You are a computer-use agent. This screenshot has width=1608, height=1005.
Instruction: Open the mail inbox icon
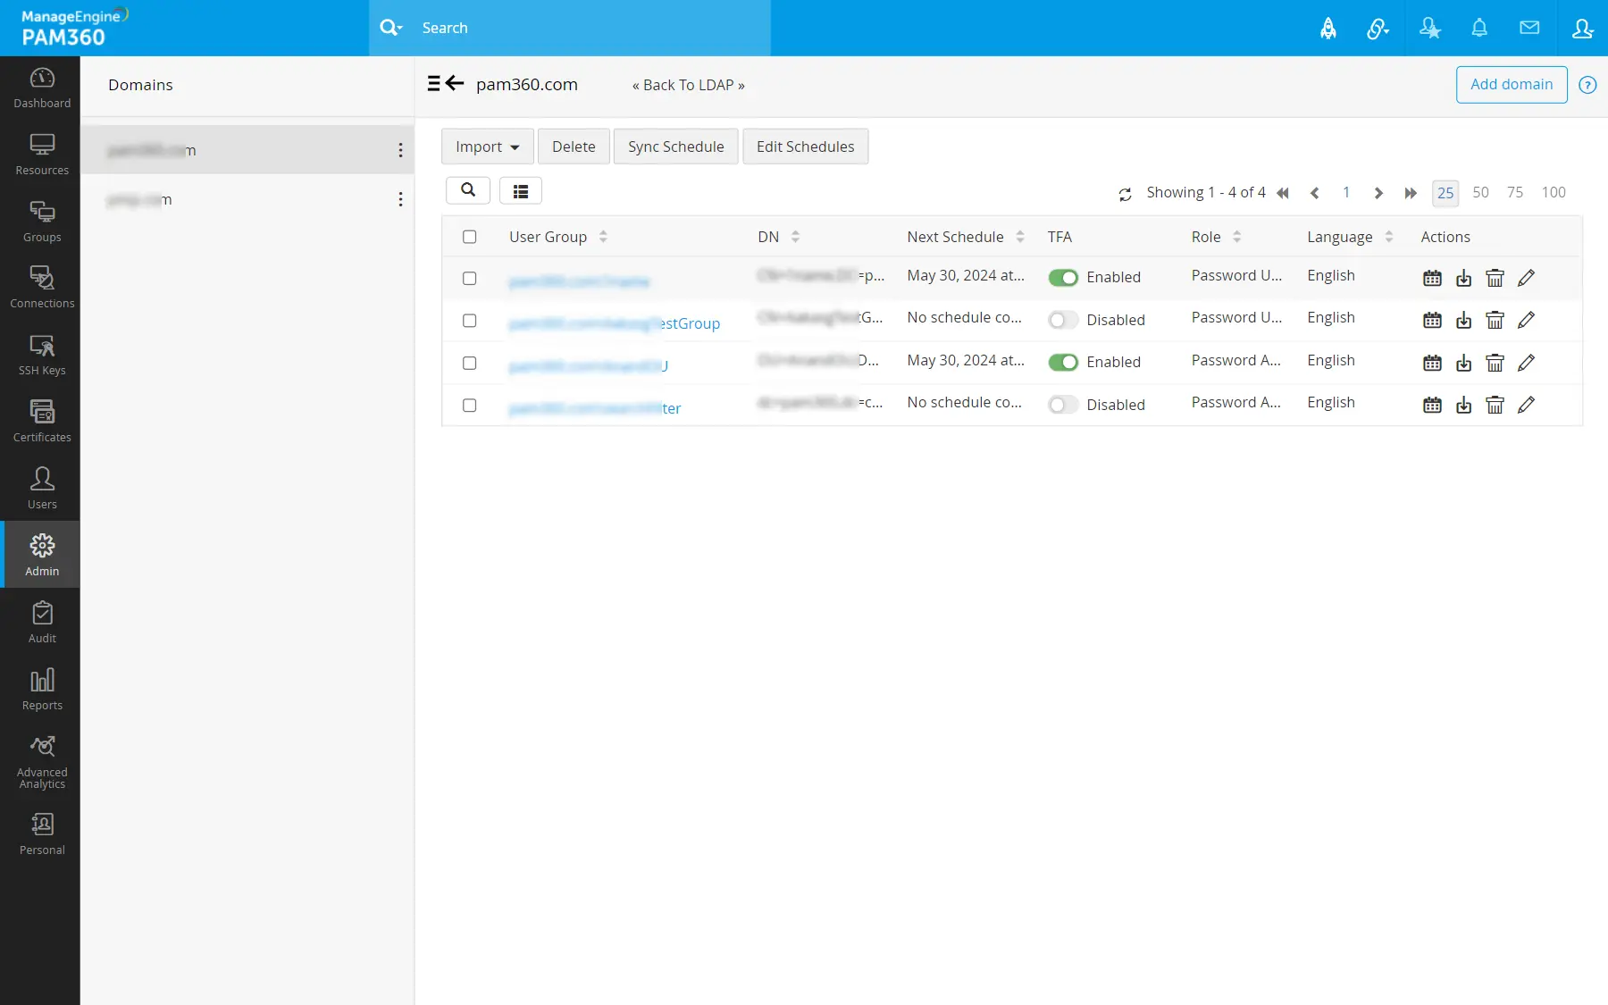[1529, 28]
